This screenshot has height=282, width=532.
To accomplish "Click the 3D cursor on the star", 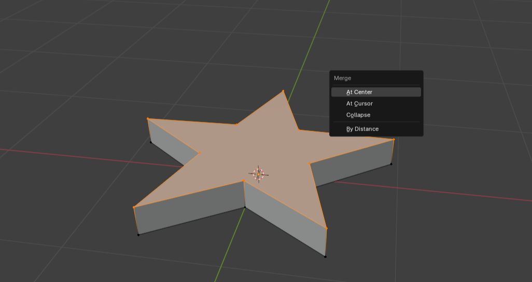I will click(259, 174).
